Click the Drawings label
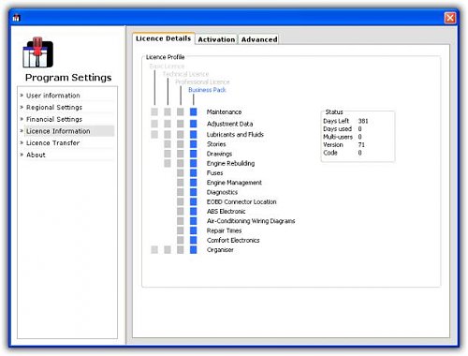This screenshot has height=356, width=468. (219, 154)
